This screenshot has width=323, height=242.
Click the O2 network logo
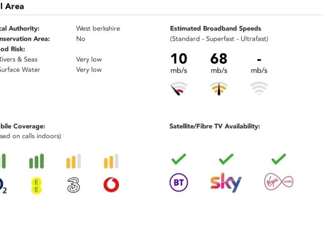[3, 185]
